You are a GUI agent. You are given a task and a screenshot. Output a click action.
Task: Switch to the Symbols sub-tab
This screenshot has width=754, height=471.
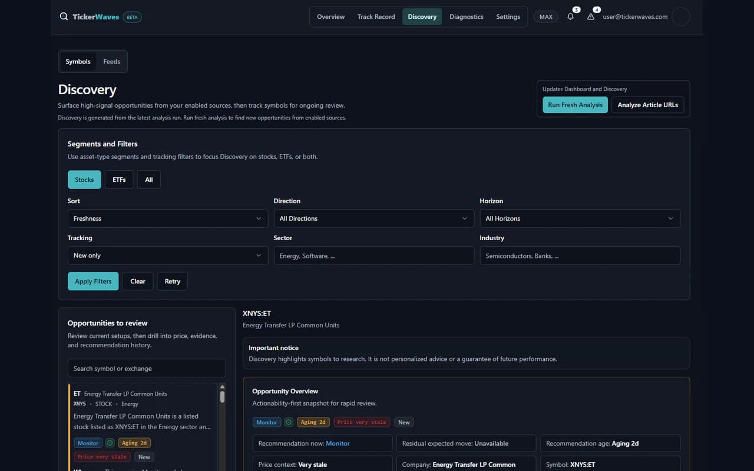pos(78,61)
